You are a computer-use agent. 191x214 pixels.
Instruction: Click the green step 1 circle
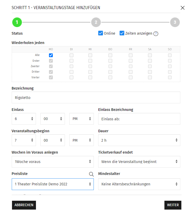pyautogui.click(x=17, y=22)
